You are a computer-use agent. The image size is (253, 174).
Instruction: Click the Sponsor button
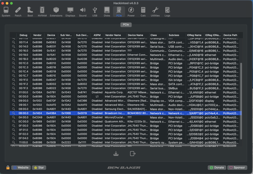click(x=237, y=167)
